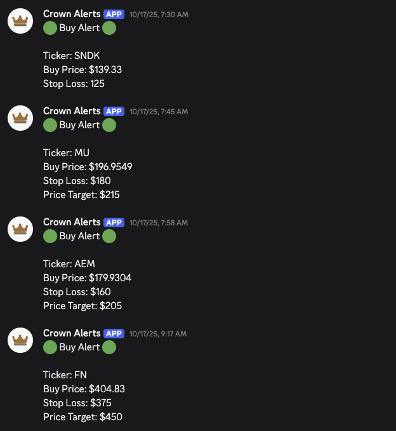Click right green circle in MU Buy Alert
This screenshot has height=431, width=396.
click(109, 125)
